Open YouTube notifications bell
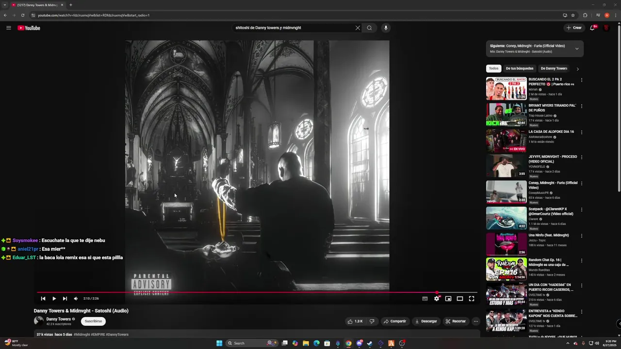Viewport: 621px width, 349px height. [x=592, y=28]
